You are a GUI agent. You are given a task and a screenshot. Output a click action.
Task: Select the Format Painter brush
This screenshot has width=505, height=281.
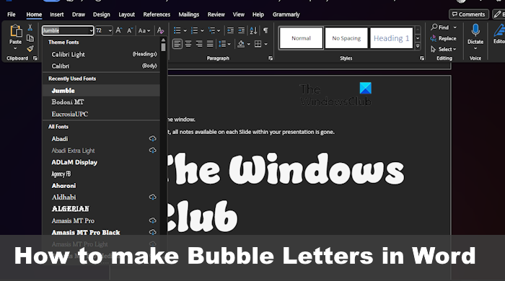coord(30,48)
